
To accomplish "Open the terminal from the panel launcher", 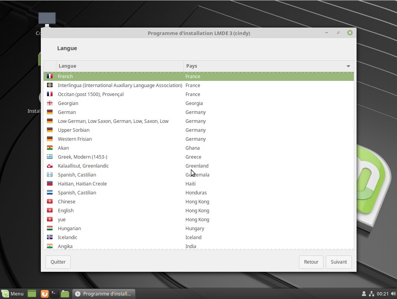I will click(55, 294).
